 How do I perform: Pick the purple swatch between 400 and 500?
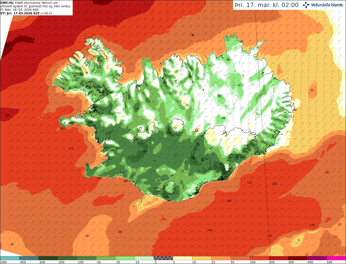tap(317, 258)
